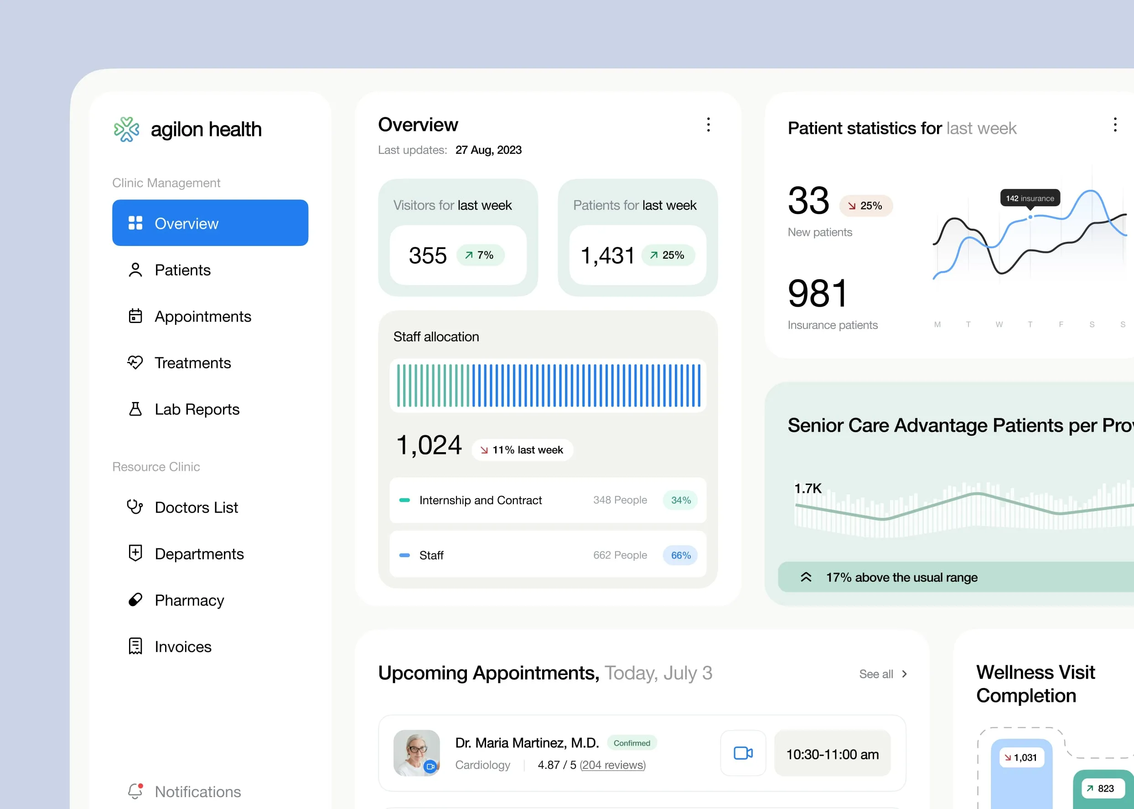
Task: Click video badge on doctor's avatar
Action: pos(430,767)
